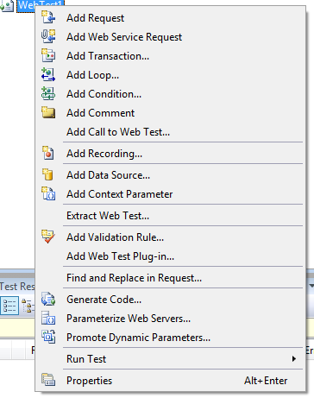Click the Add Condition icon

tap(48, 93)
